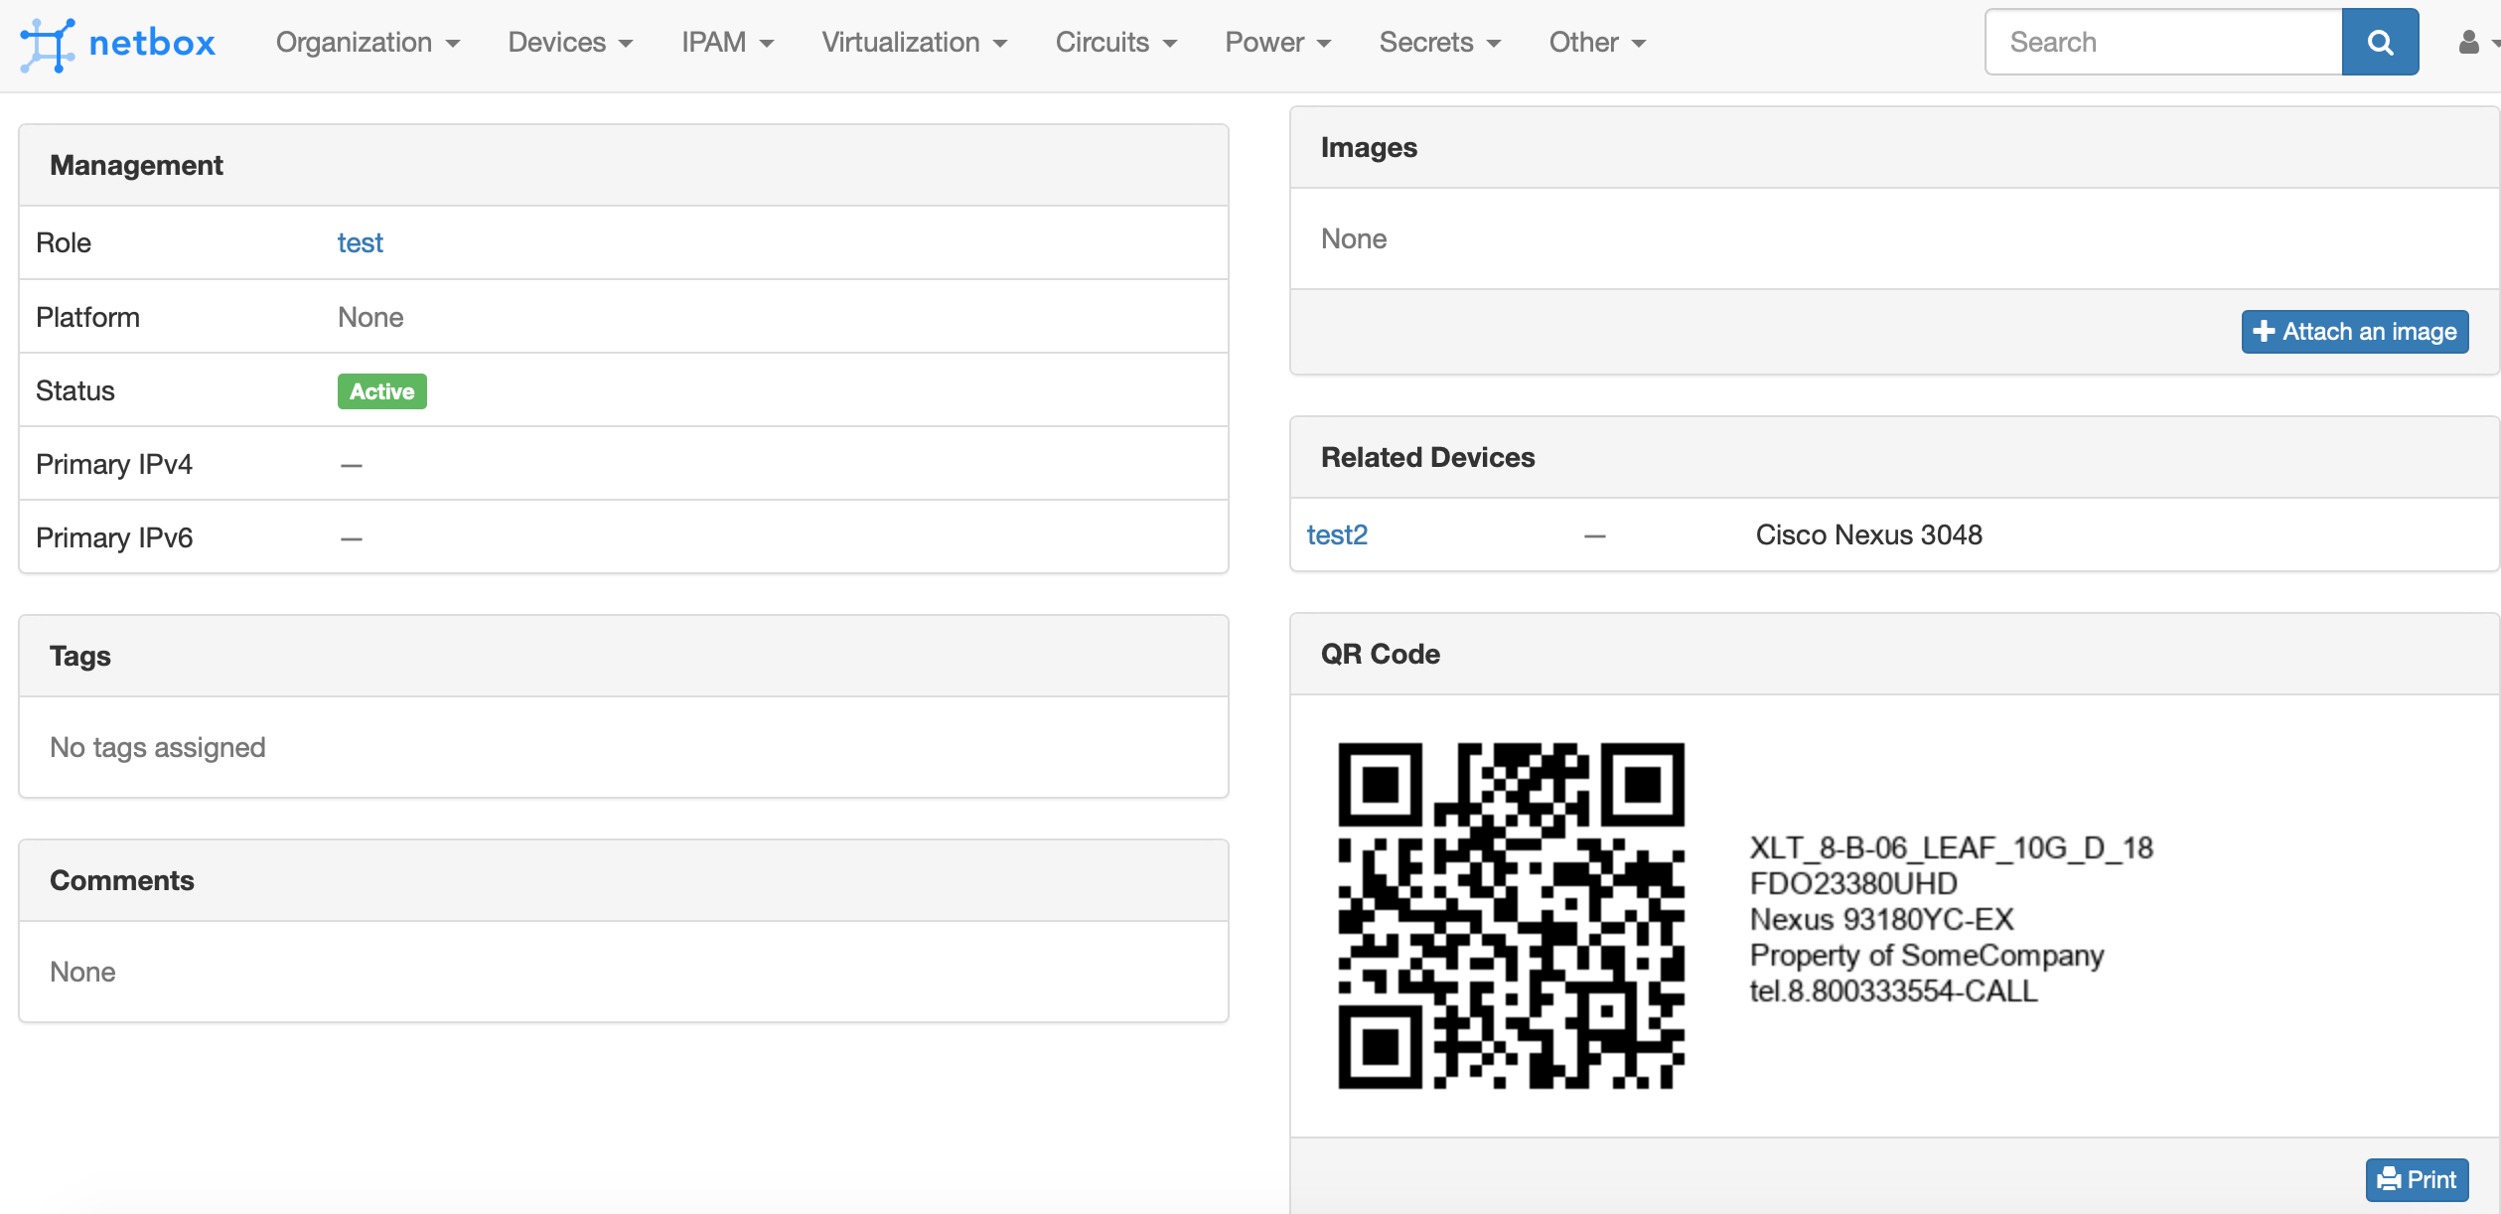Click the test2 related device link
Viewport: 2501px width, 1214px height.
click(1337, 534)
